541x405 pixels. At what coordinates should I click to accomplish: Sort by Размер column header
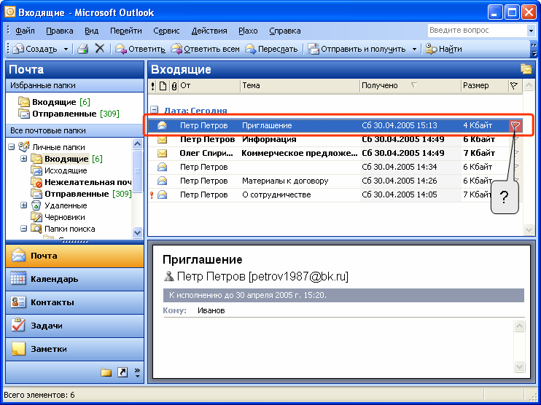tap(485, 85)
